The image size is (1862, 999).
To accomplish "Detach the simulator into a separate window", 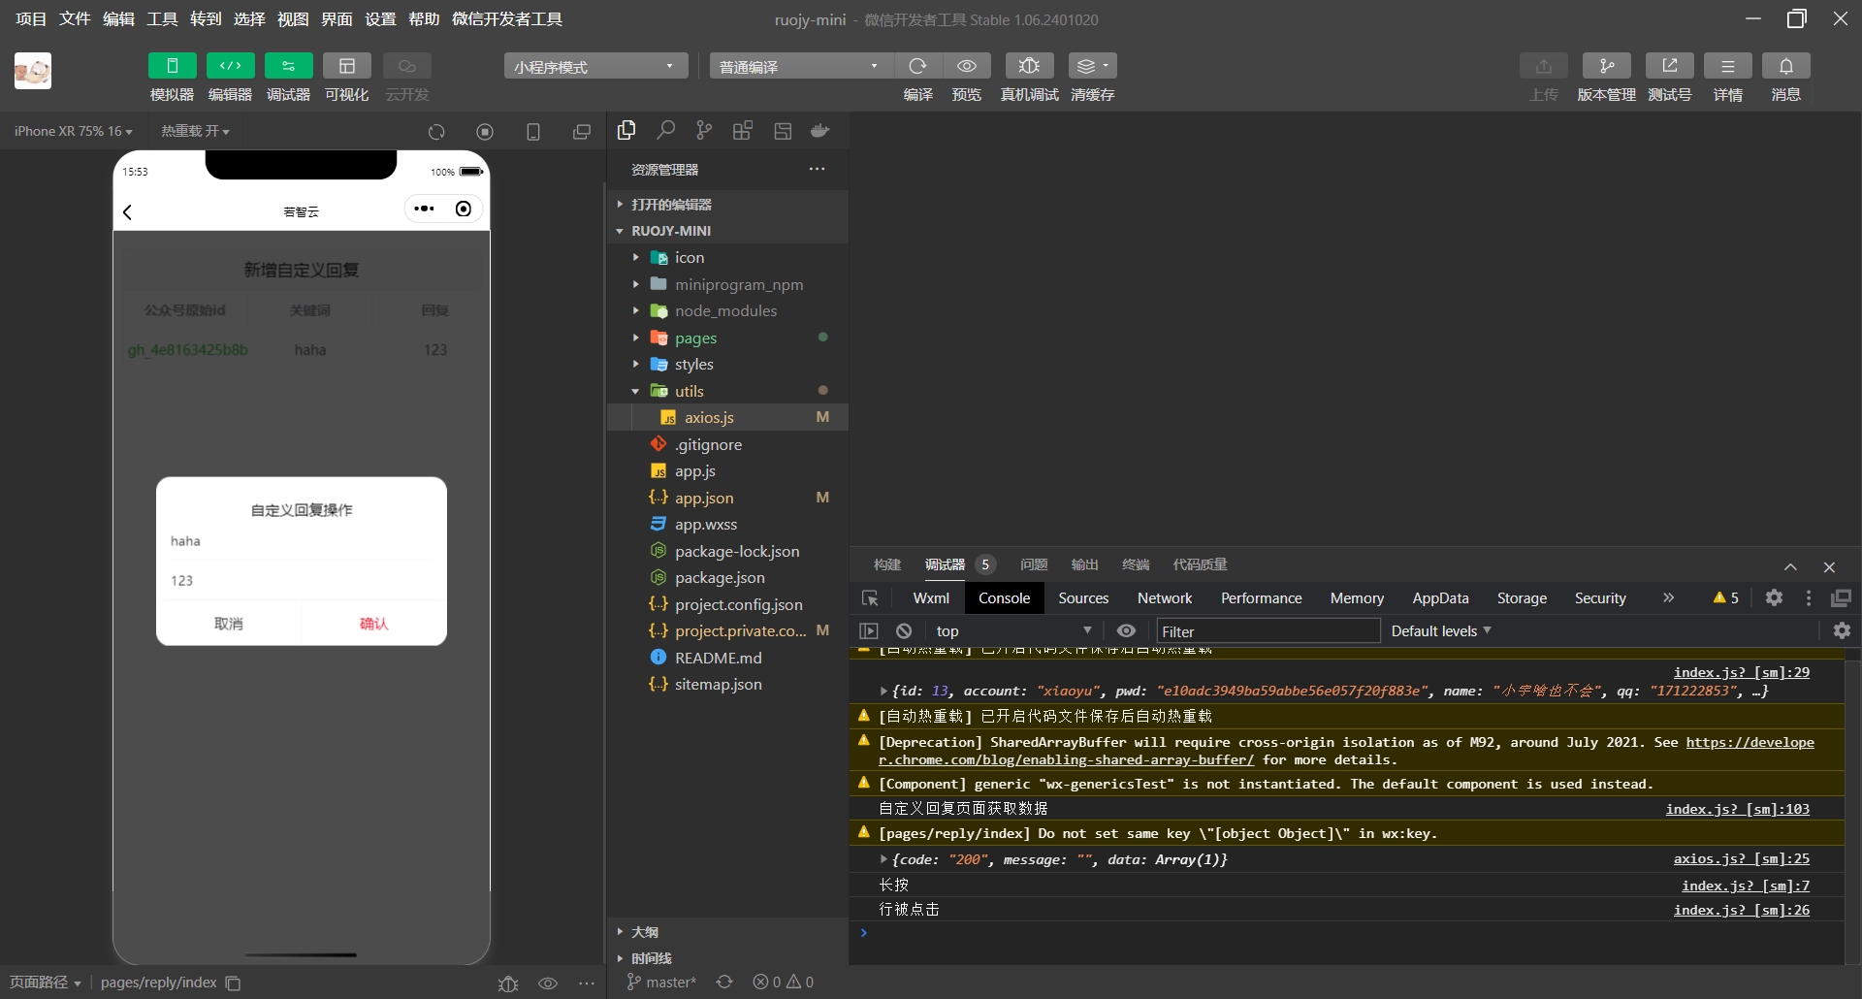I will coord(582,132).
